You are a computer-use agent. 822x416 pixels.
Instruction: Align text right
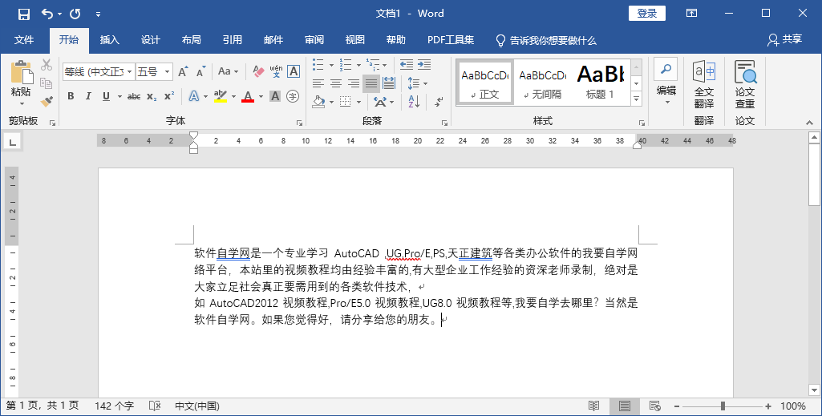(354, 83)
